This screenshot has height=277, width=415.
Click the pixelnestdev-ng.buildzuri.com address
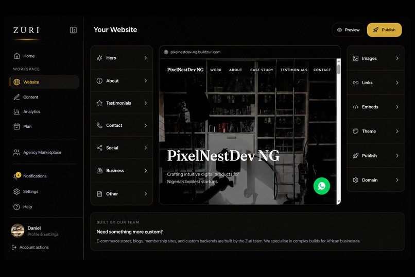tap(195, 52)
